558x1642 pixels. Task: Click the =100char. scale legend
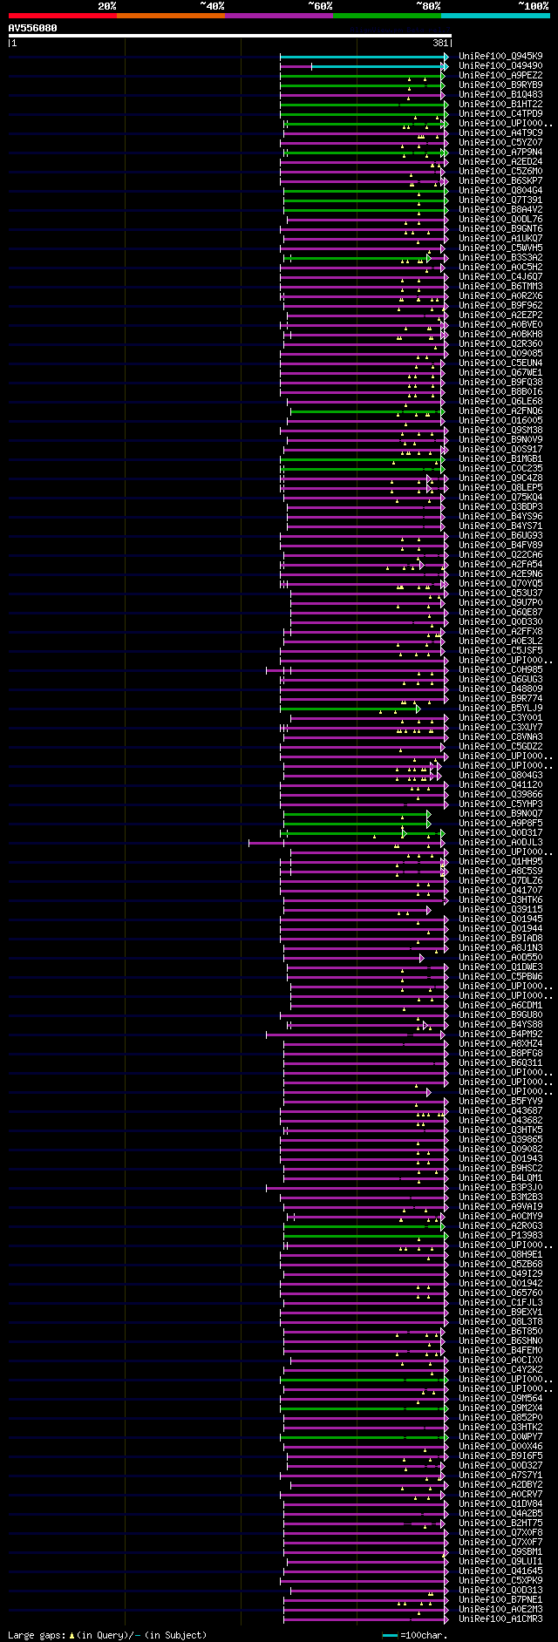414,1635
